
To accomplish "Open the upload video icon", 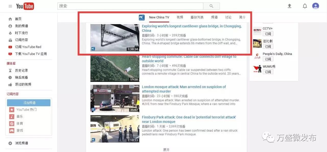I will coord(289,6).
